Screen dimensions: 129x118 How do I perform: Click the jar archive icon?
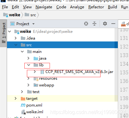click(x=42, y=72)
